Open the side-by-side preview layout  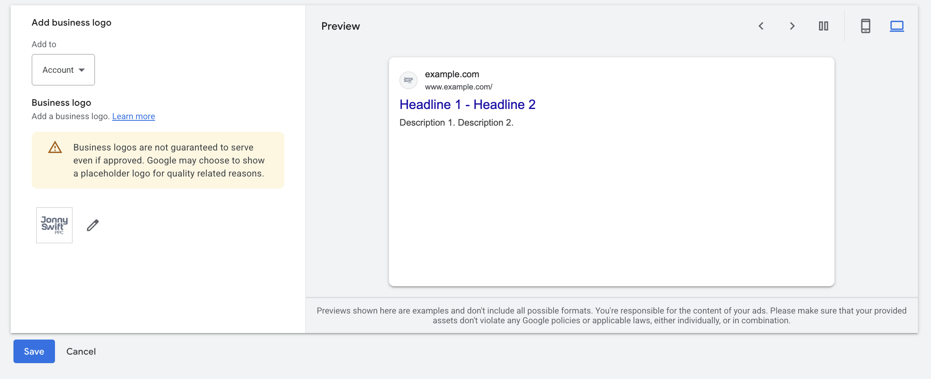[x=823, y=26]
